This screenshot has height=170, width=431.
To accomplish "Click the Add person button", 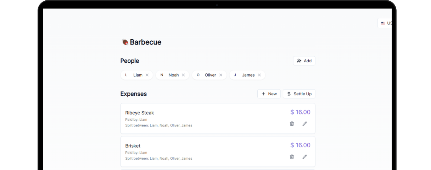I will pyautogui.click(x=304, y=61).
